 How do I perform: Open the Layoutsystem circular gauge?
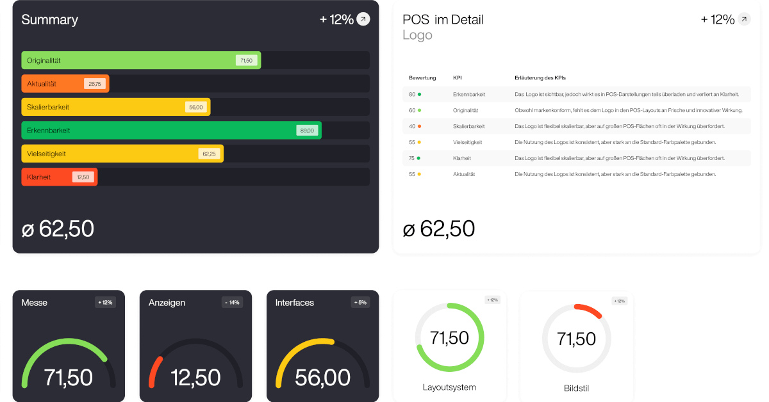coord(449,337)
